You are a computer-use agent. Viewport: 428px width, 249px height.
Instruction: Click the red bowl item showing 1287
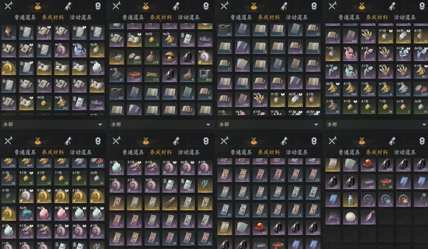click(x=134, y=75)
